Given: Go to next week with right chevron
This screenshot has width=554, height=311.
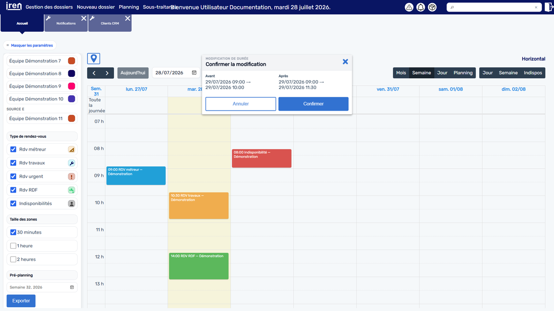Looking at the screenshot, I should click(x=107, y=73).
